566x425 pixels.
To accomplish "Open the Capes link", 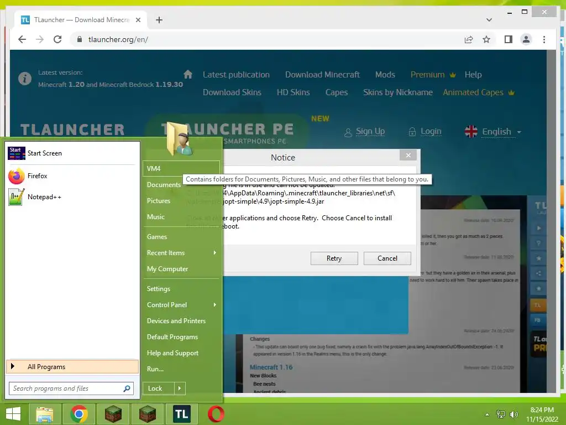I will point(337,92).
